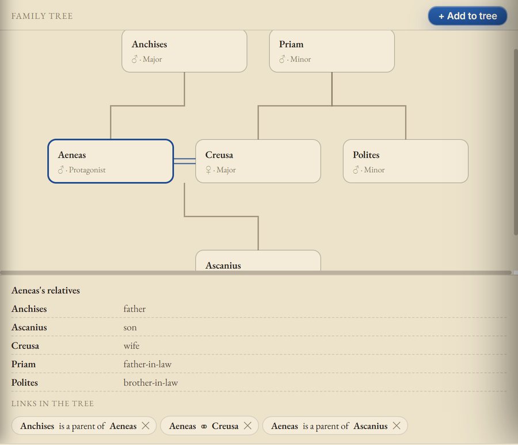Click the 'father' relation for Anchises
Screen dimensions: 518x445
point(135,309)
